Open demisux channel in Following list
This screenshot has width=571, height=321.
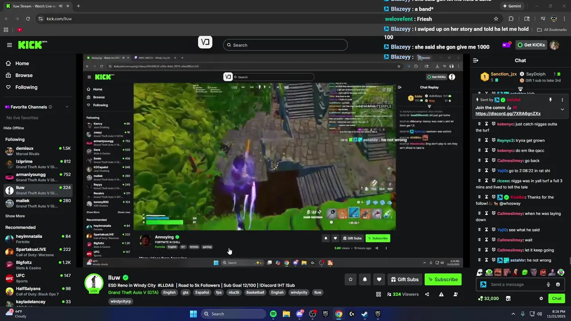tap(38, 151)
